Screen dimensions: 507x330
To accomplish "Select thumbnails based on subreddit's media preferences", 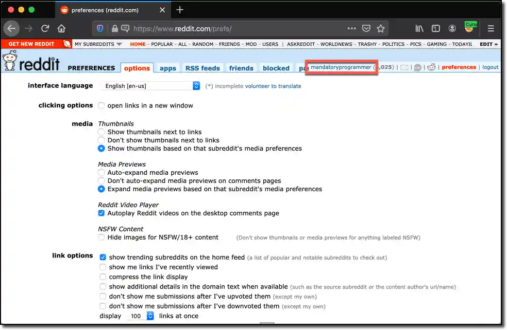I will click(x=101, y=149).
